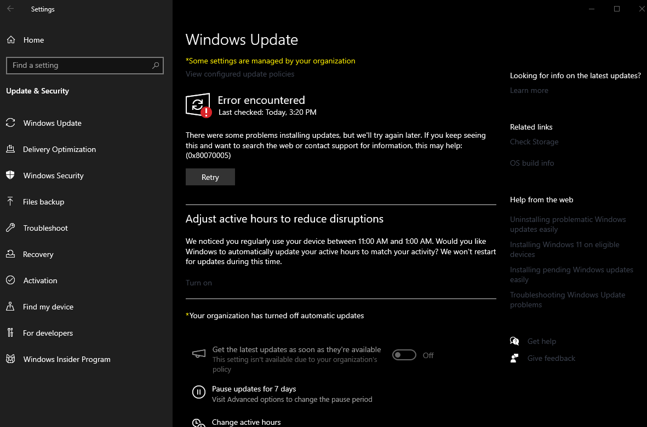
Task: Open Delivery Optimization page
Action: coord(59,149)
